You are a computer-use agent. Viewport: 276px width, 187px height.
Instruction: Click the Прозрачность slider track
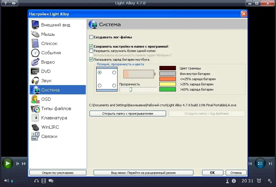[138, 89]
